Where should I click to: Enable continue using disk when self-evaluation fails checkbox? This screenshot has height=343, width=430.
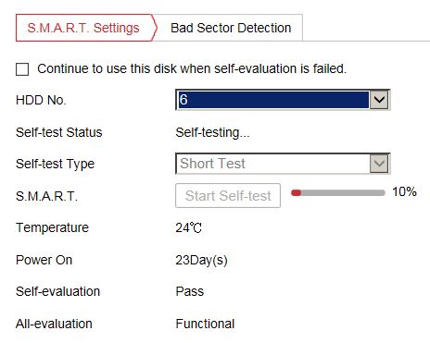(x=22, y=69)
